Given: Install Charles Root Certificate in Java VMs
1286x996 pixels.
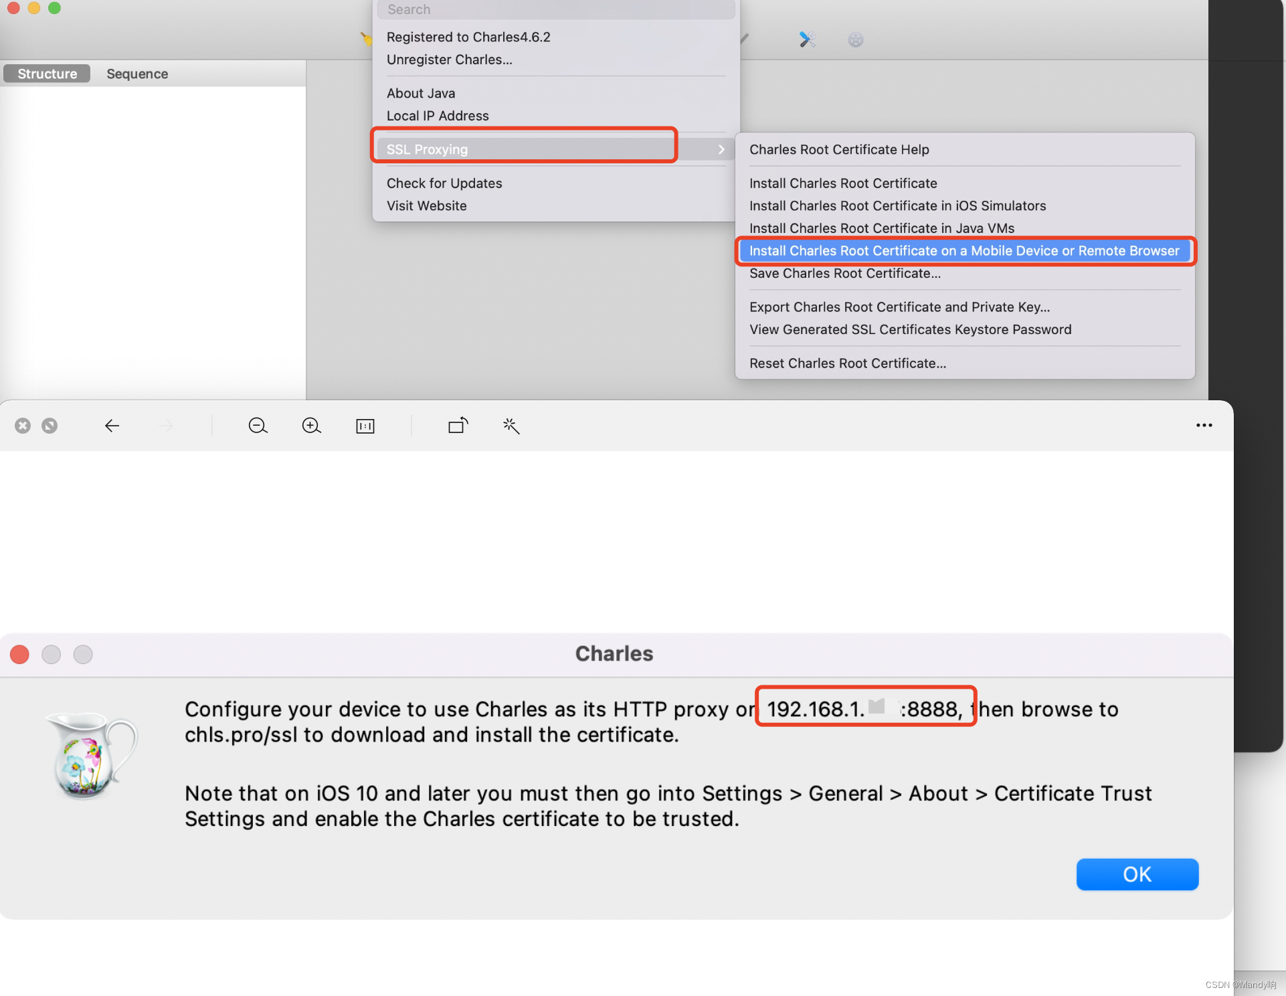Looking at the screenshot, I should 965,228.
